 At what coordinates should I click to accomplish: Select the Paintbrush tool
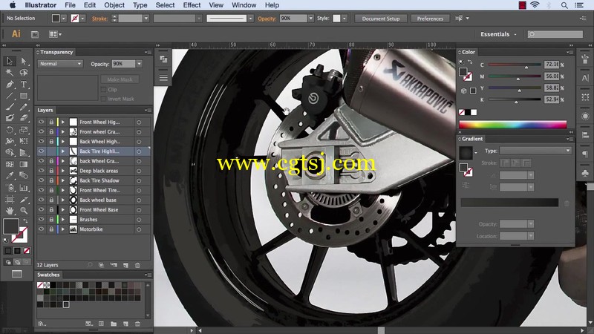(x=10, y=107)
